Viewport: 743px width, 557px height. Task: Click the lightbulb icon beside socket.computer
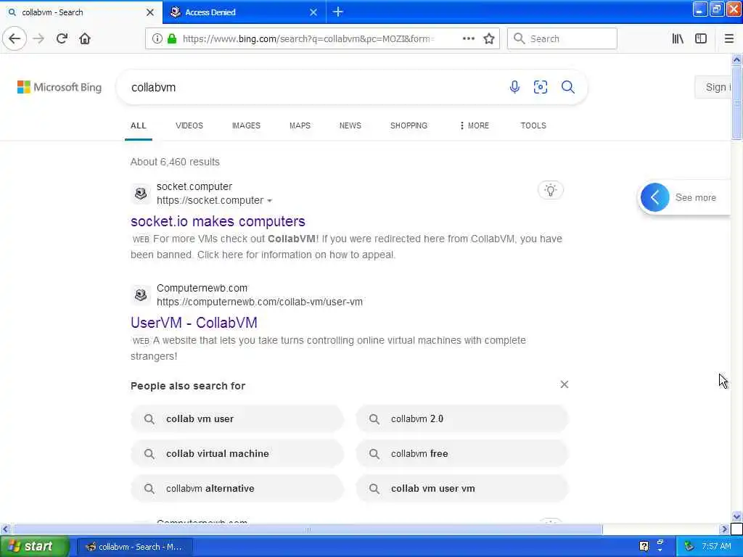click(550, 190)
